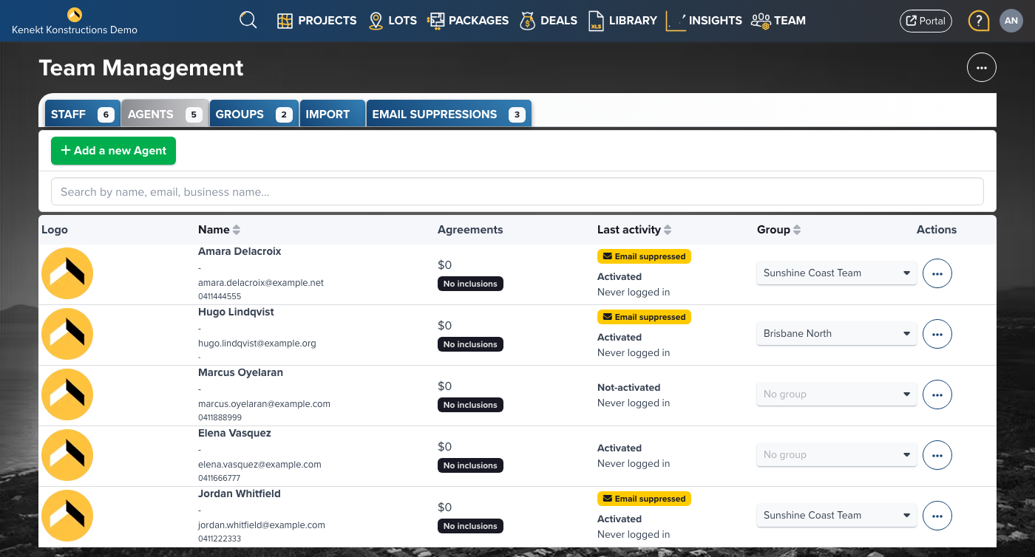The height and width of the screenshot is (557, 1035).
Task: Switch to the Email Suppressions tab
Action: coord(449,114)
